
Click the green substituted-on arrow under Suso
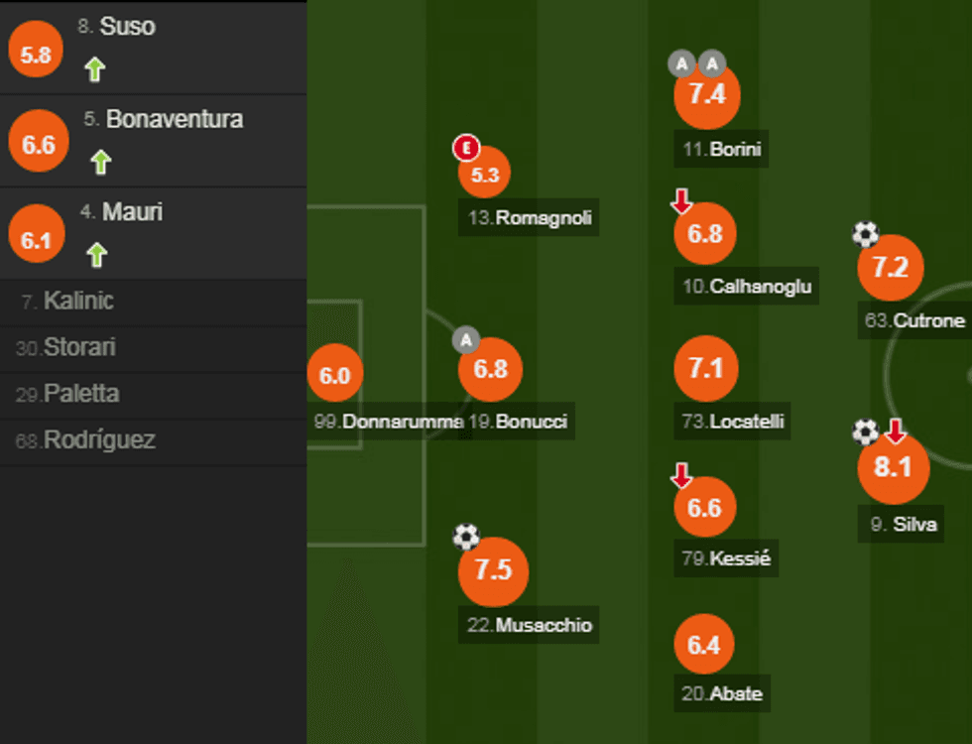click(94, 69)
